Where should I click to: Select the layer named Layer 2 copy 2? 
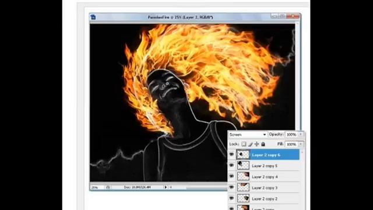click(265, 198)
